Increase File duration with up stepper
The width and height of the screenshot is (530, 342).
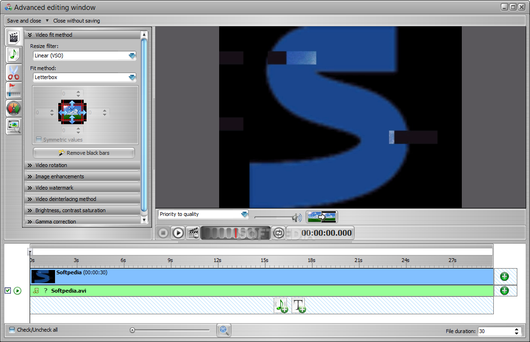tap(516, 329)
